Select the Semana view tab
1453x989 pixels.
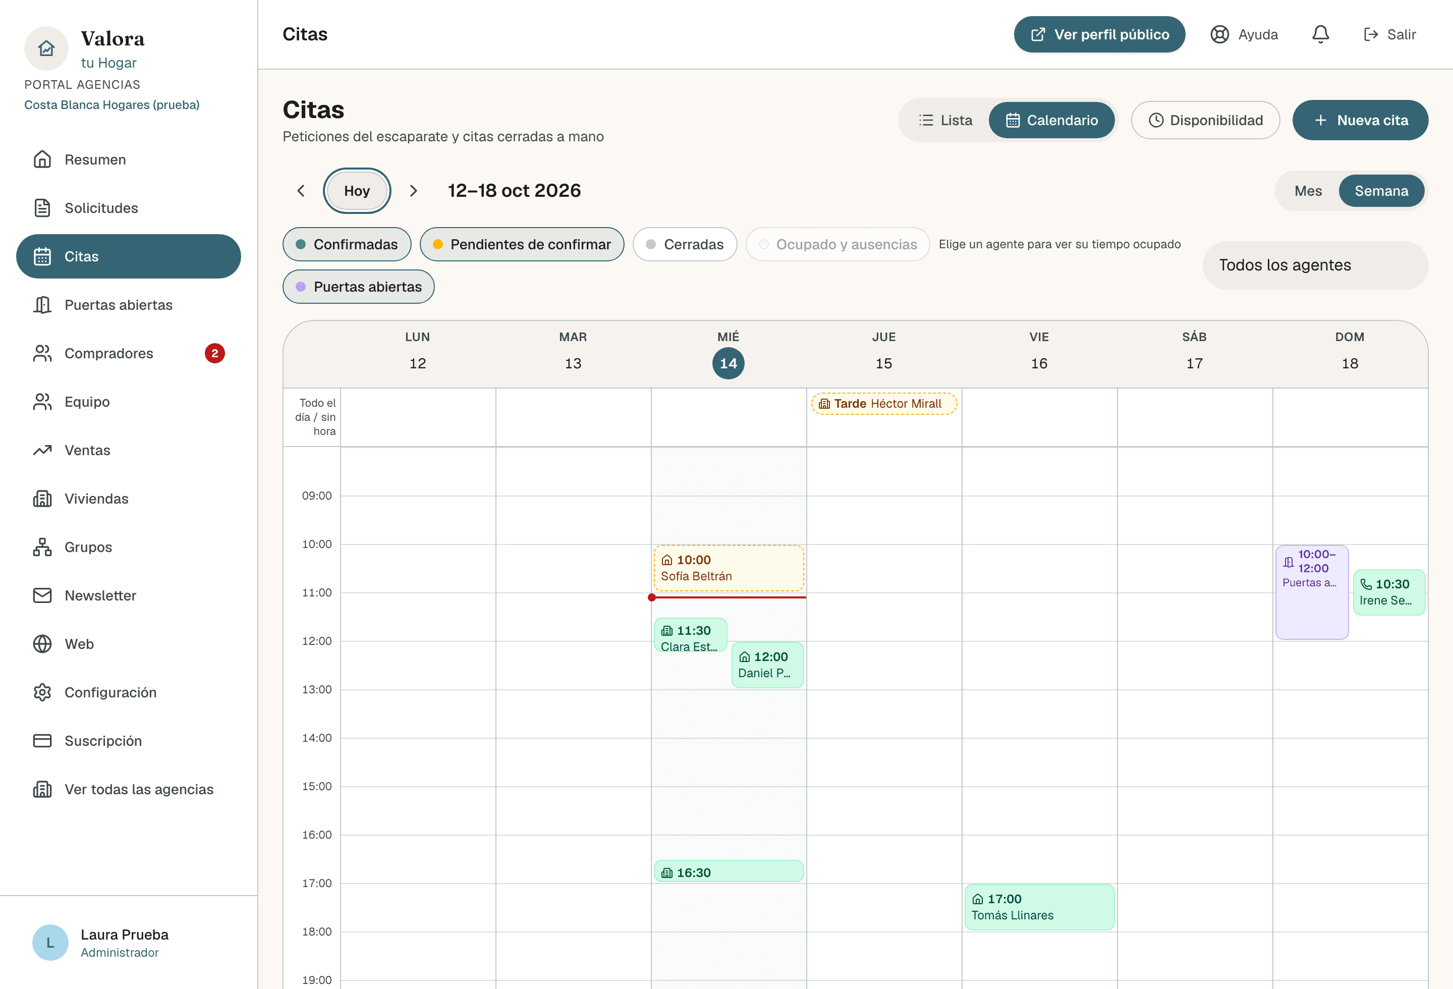[1381, 191]
